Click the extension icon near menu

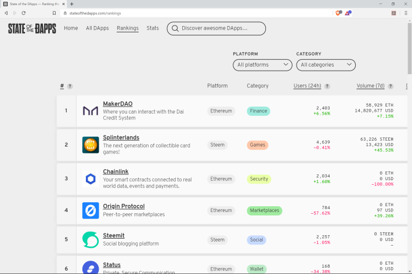pyautogui.click(x=393, y=13)
